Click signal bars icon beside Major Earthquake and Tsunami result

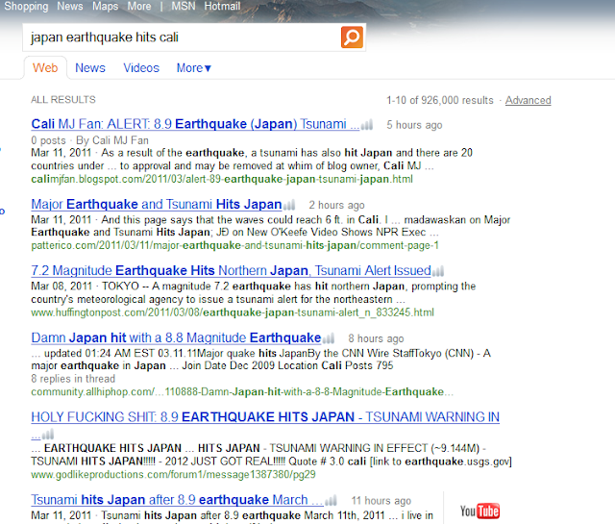[289, 206]
